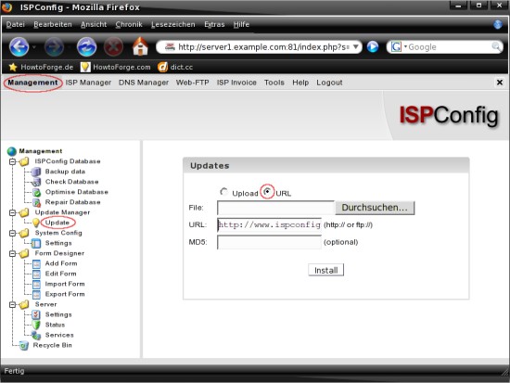Reload the page with the refresh icon
Image resolution: width=510 pixels, height=383 pixels.
point(86,47)
